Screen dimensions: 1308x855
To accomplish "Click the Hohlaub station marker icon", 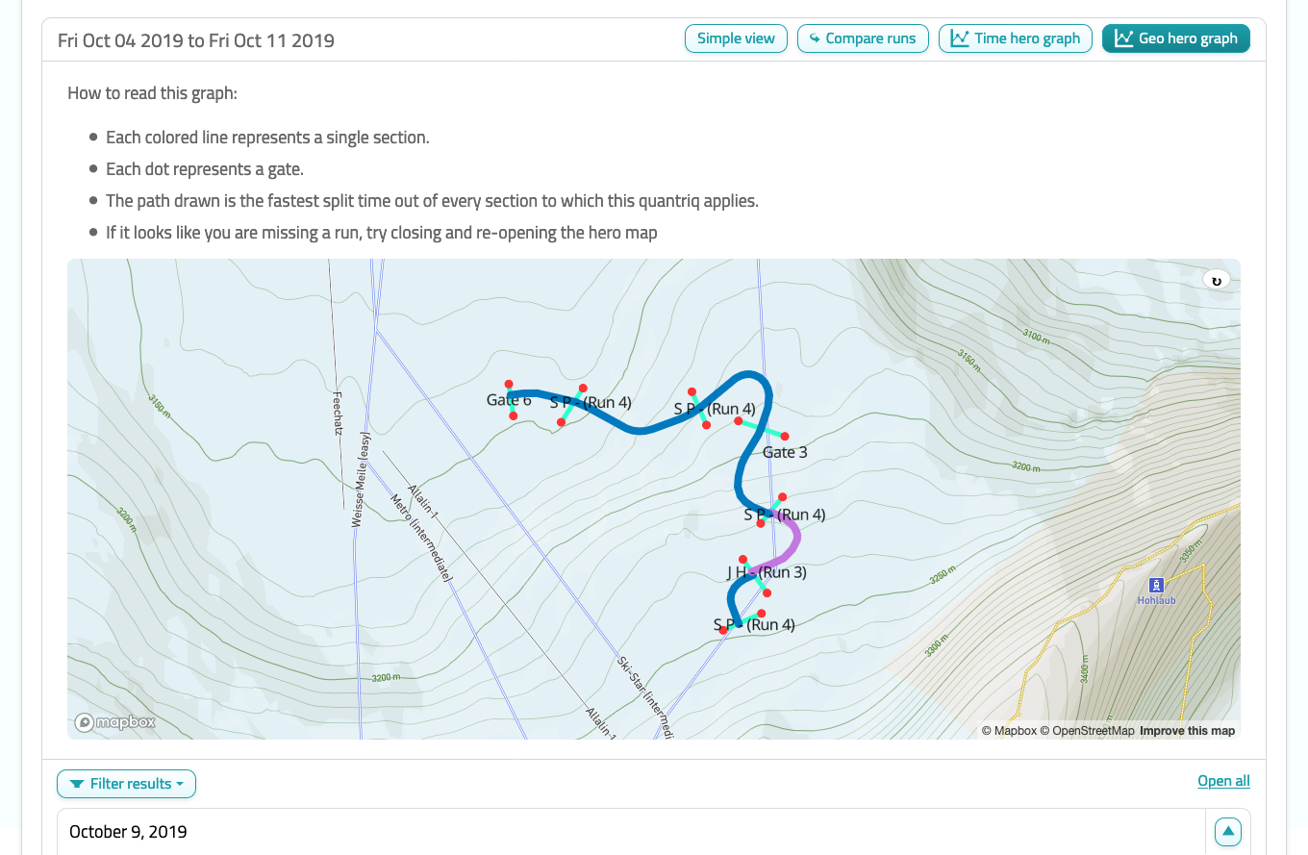I will (1156, 585).
